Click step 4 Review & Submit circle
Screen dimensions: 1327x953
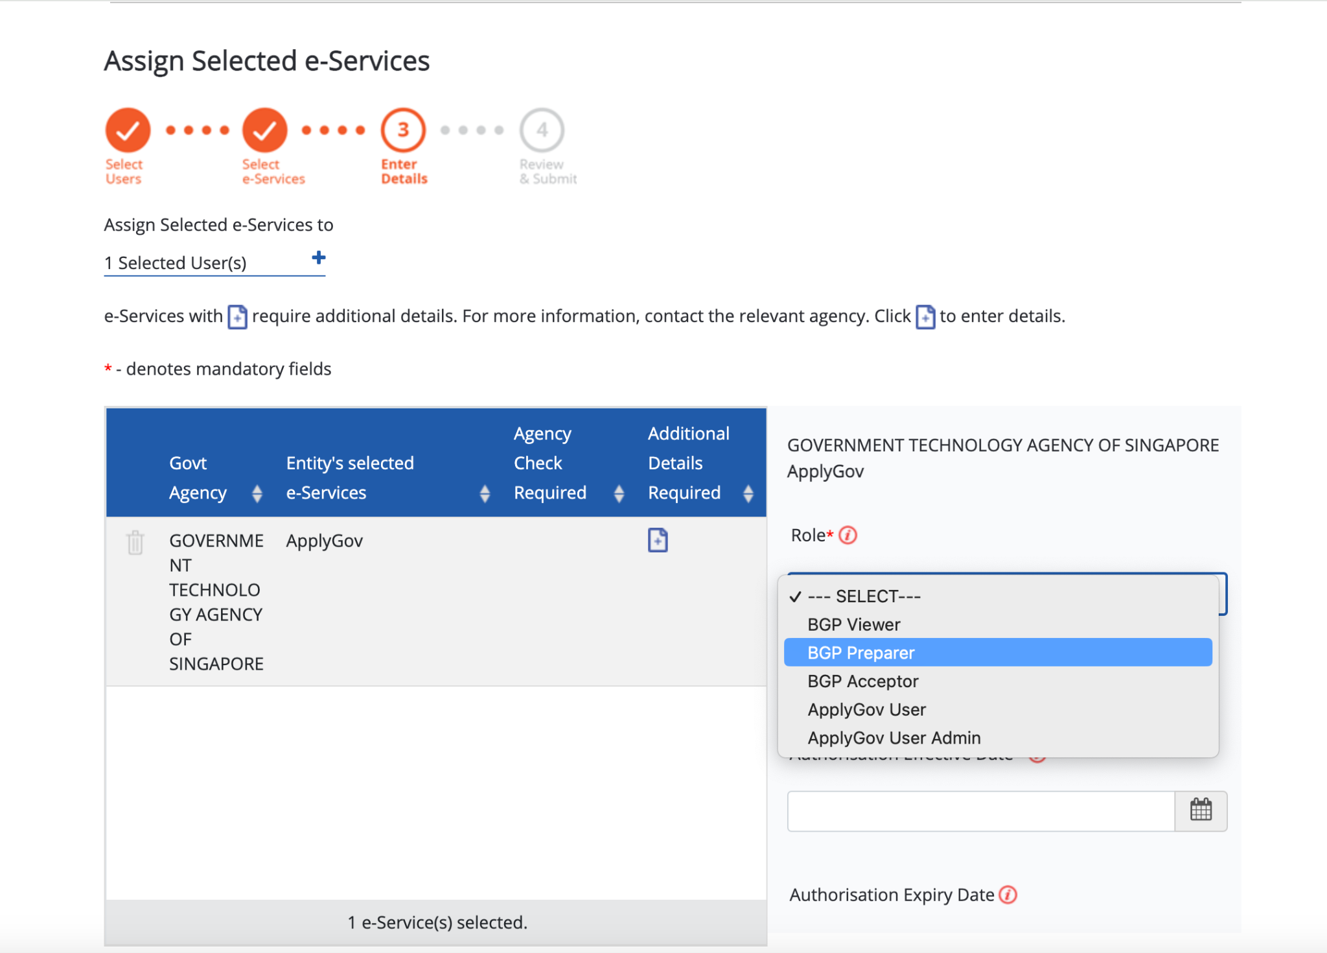click(542, 130)
